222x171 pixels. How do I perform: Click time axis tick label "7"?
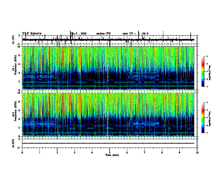(145, 153)
